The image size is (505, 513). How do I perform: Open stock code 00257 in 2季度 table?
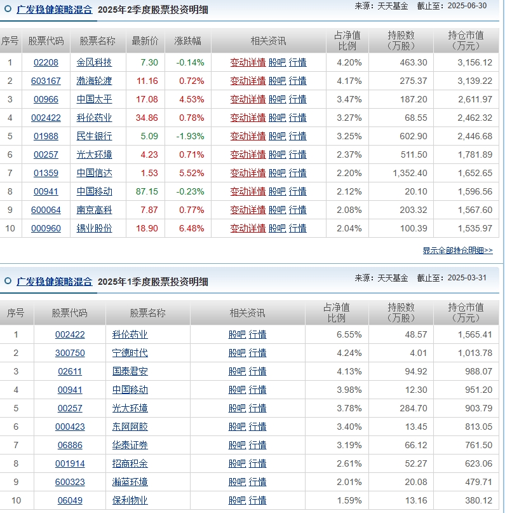point(46,154)
